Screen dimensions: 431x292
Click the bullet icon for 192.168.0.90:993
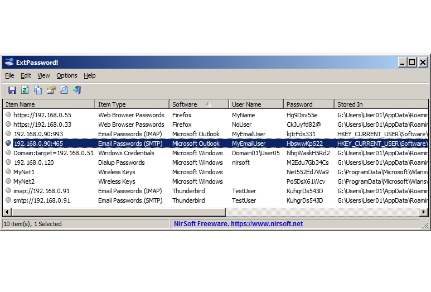coord(8,133)
